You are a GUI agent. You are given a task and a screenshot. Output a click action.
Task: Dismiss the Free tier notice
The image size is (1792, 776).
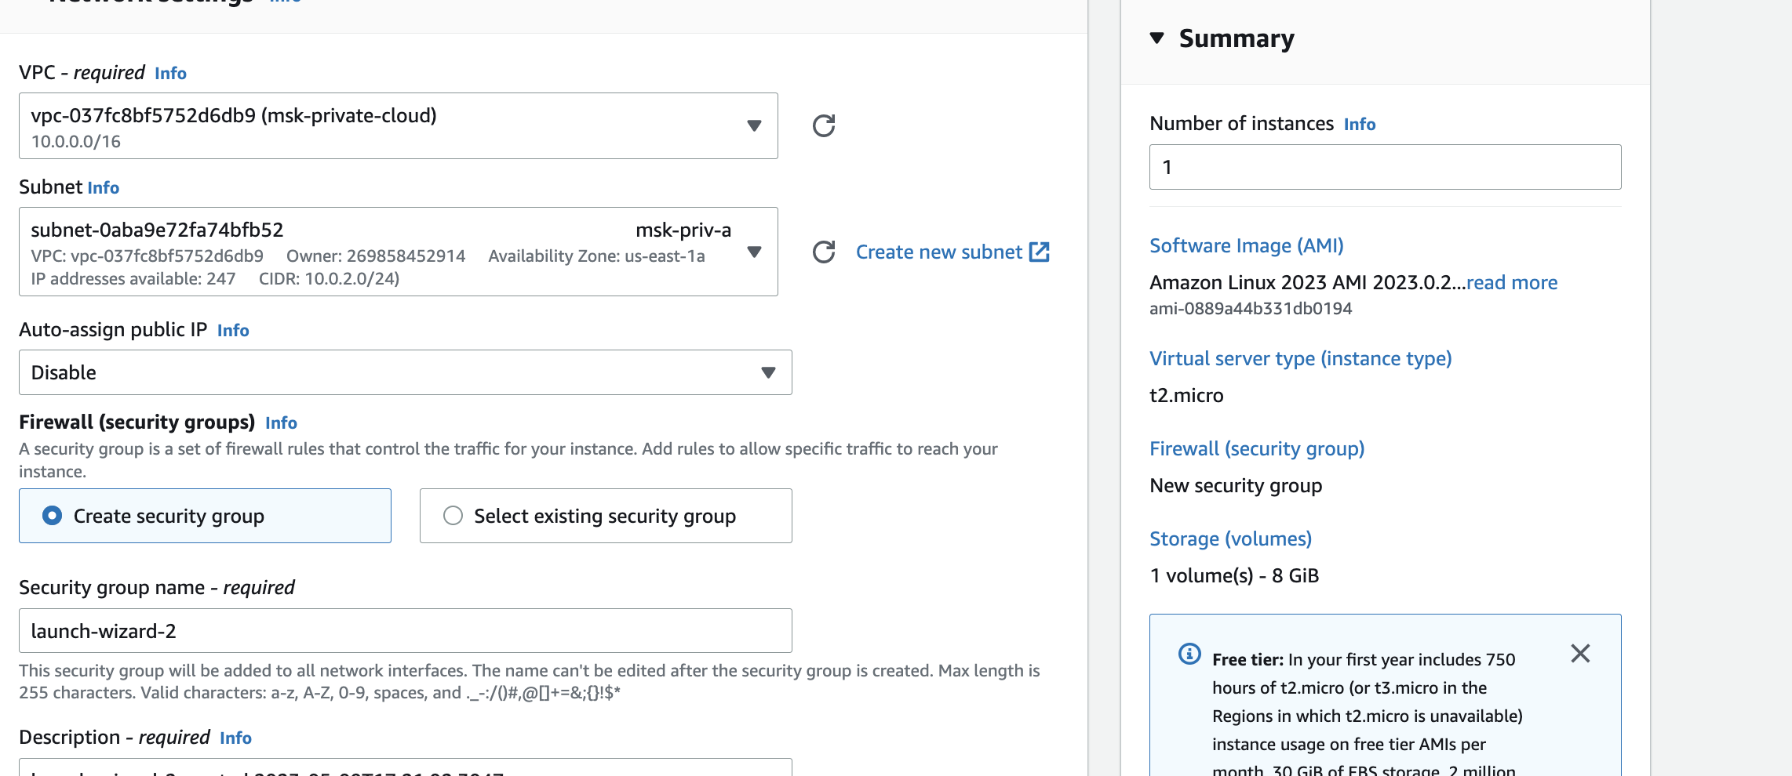[x=1580, y=654]
